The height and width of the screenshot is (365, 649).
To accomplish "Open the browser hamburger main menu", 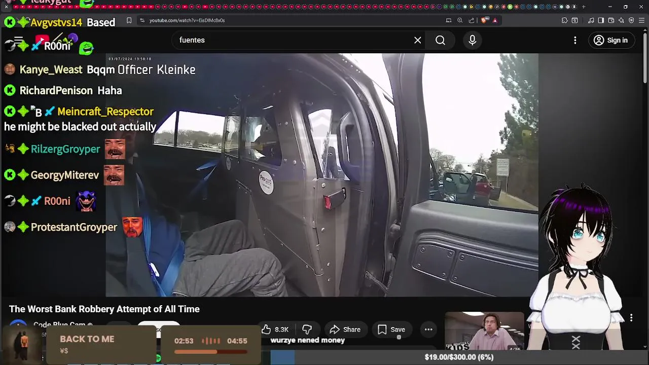I will [x=641, y=20].
